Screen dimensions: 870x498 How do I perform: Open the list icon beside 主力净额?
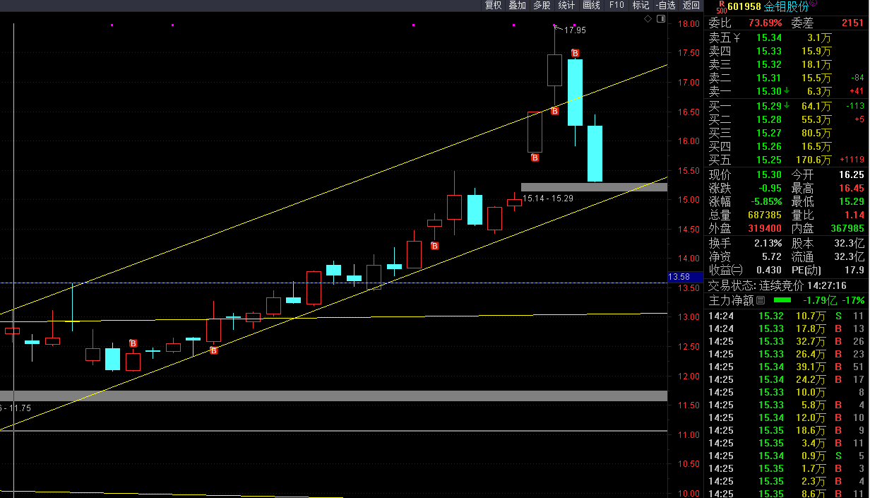coord(761,300)
